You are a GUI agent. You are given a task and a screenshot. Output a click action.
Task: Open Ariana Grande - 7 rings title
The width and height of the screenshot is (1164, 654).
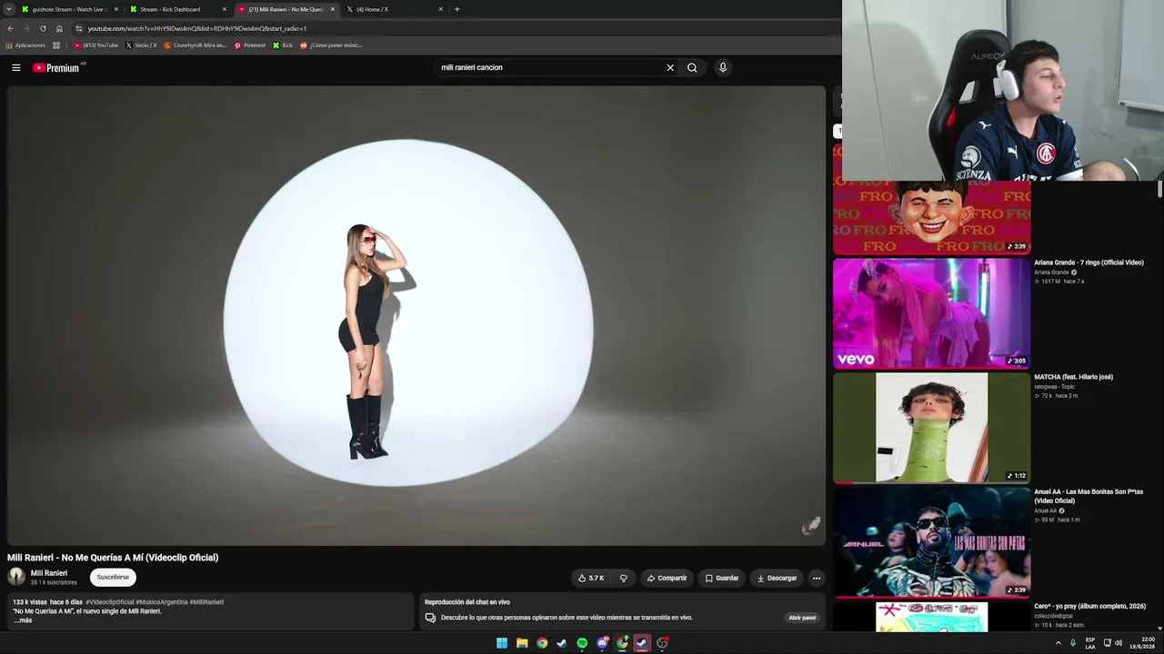click(x=1089, y=263)
